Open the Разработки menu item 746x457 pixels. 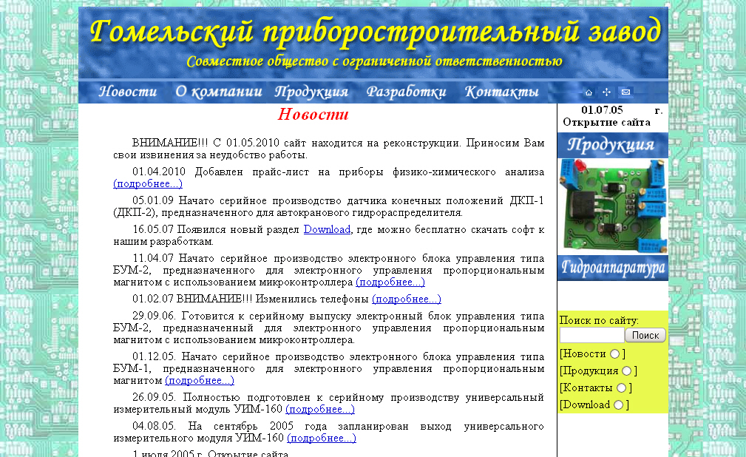pyautogui.click(x=406, y=92)
